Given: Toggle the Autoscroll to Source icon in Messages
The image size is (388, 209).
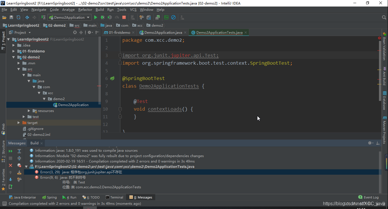Looking at the screenshot, I should point(19,172).
